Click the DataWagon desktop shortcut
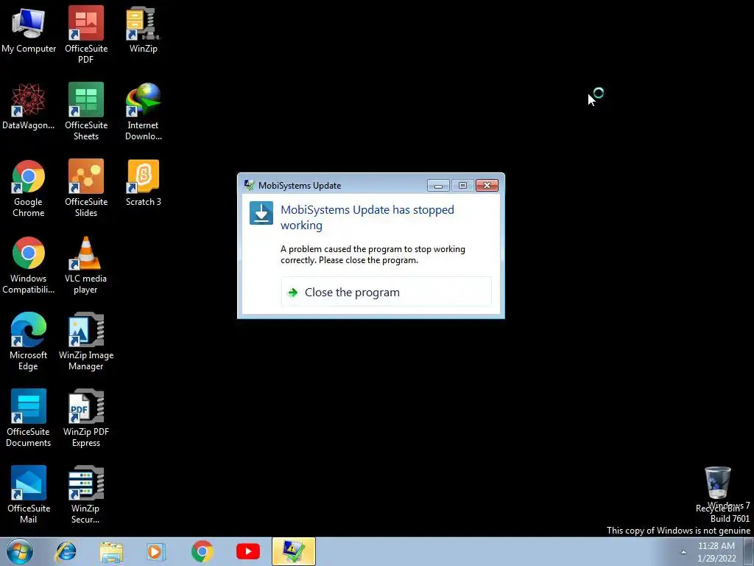This screenshot has height=566, width=754. coord(29,107)
